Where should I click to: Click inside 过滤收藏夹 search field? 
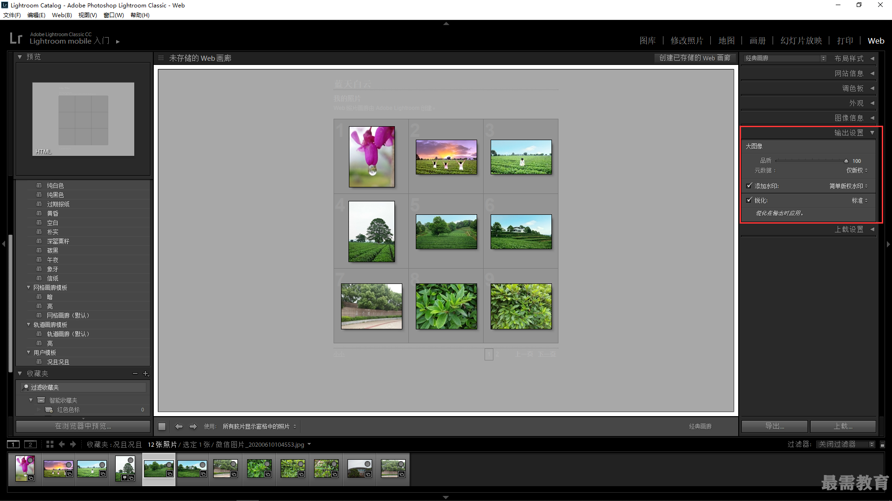[84, 387]
